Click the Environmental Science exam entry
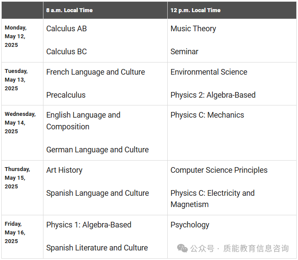This screenshot has width=298, height=260. (x=209, y=72)
